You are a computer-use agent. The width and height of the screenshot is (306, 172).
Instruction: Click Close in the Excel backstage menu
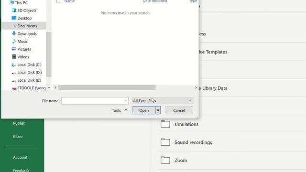click(x=18, y=137)
